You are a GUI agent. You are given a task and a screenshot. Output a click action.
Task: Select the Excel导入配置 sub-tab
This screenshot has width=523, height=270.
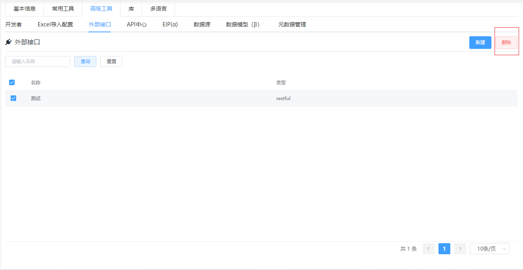(x=55, y=24)
